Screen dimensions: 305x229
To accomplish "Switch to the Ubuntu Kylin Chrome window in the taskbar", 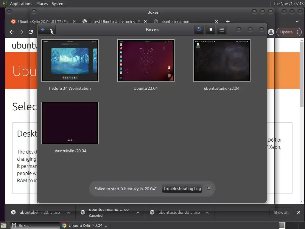I will (85, 225).
